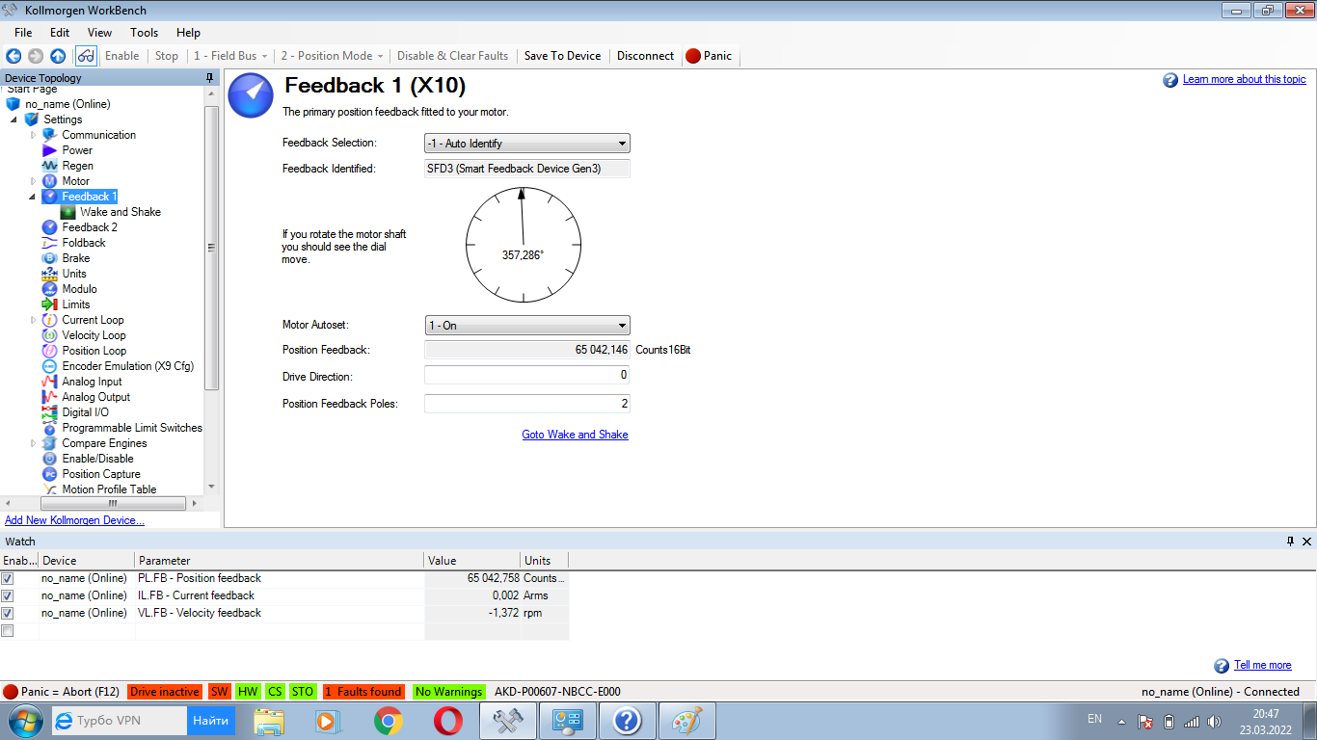
Task: Click Add New Kollmorgen Device link
Action: pyautogui.click(x=74, y=520)
